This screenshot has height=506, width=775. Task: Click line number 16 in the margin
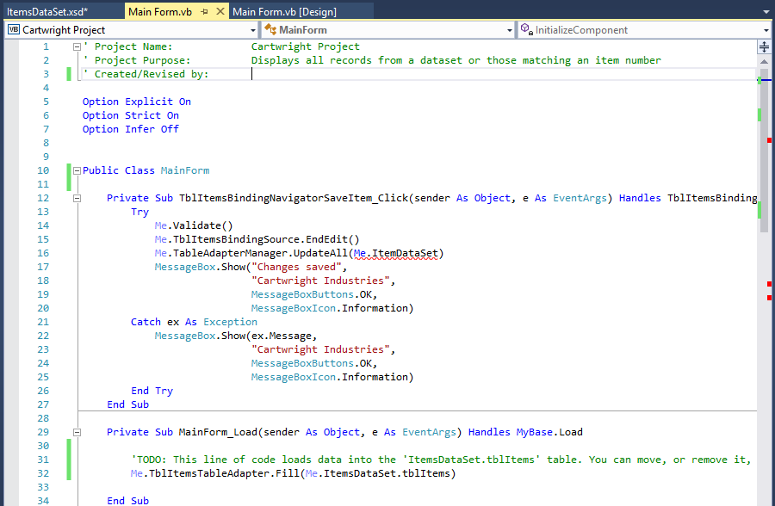[42, 252]
